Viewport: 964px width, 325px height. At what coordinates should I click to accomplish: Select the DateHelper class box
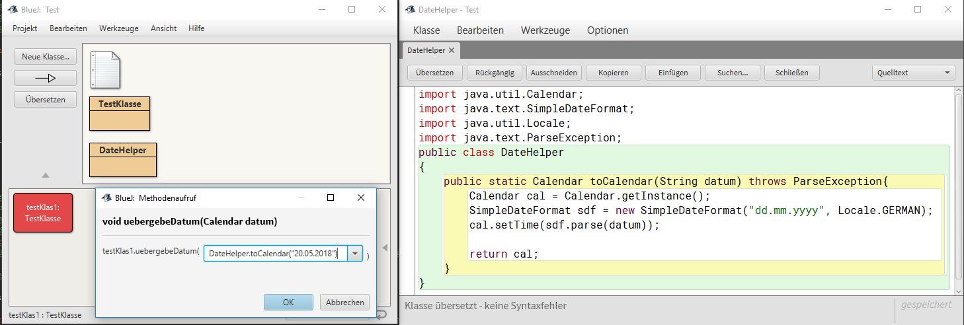pos(123,159)
